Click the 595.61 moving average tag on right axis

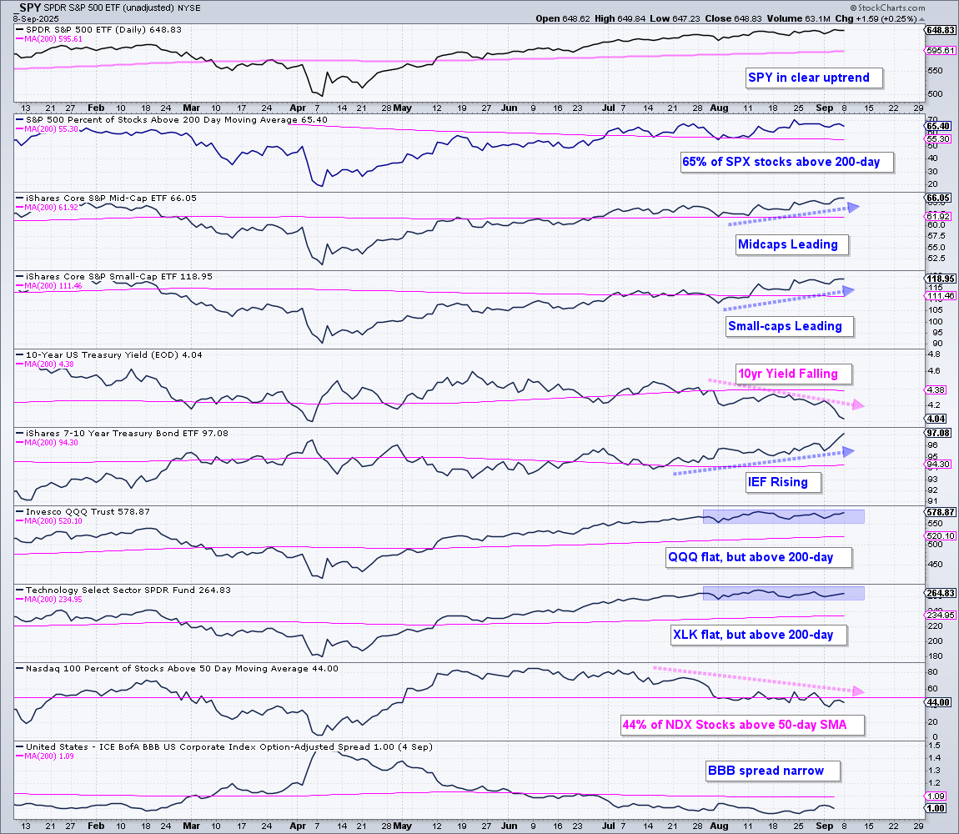[x=940, y=51]
